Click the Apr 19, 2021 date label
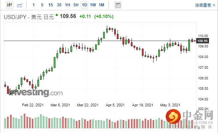218x133 pixels. click(x=143, y=105)
